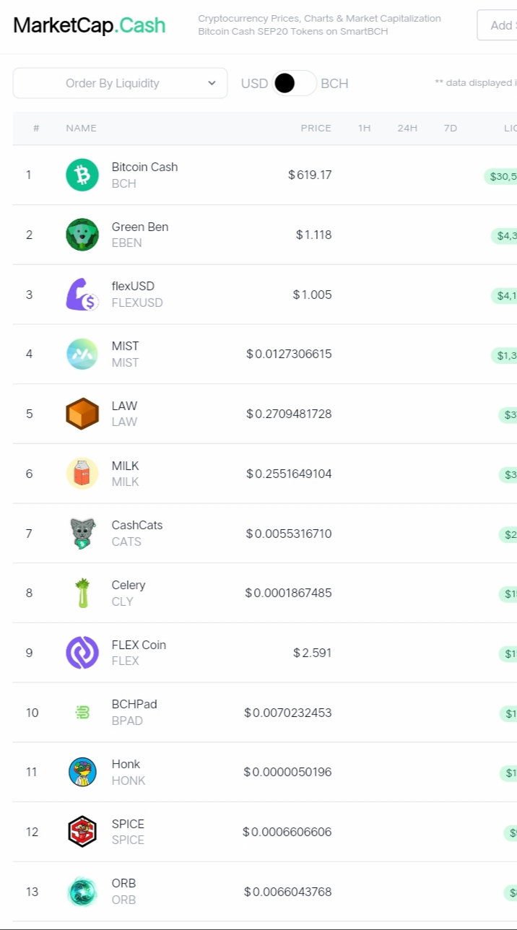Open the Order By Liquidity dropdown
The width and height of the screenshot is (517, 930).
(120, 83)
